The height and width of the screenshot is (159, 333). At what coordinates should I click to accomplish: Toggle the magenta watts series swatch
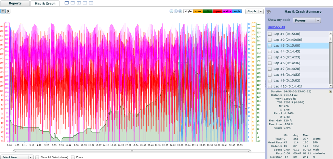pos(227,11)
